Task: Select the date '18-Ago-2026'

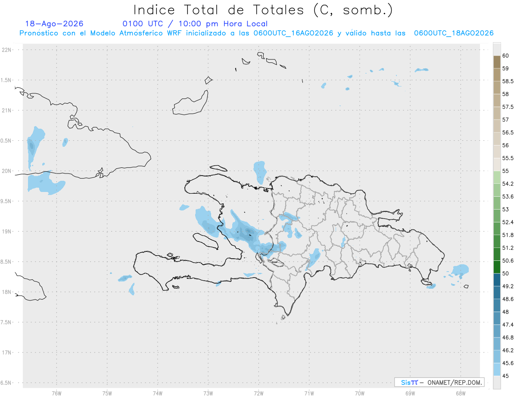Action: [x=54, y=24]
